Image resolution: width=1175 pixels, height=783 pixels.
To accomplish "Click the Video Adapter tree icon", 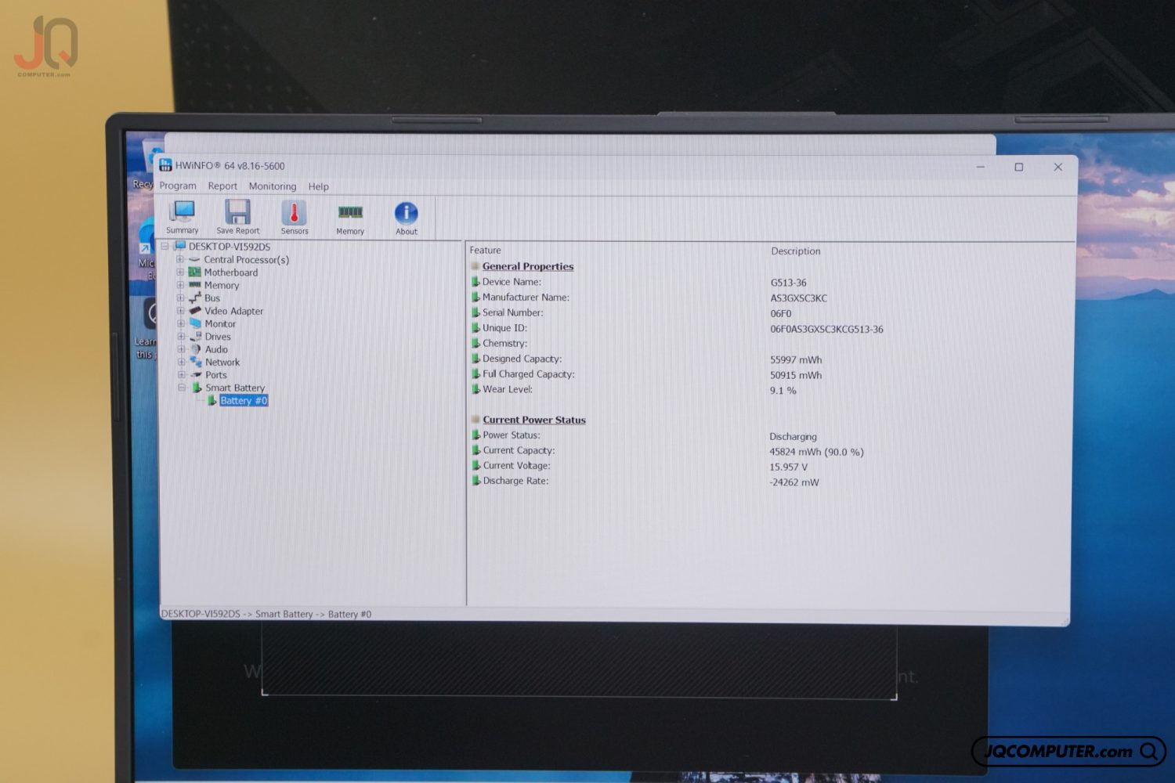I will (x=195, y=311).
